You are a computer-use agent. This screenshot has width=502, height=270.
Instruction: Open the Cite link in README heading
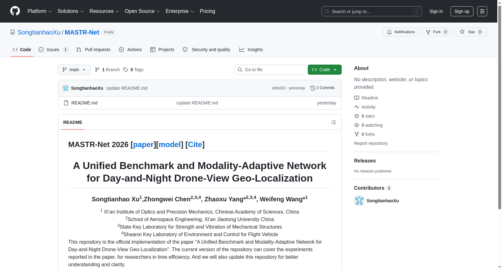click(x=195, y=145)
